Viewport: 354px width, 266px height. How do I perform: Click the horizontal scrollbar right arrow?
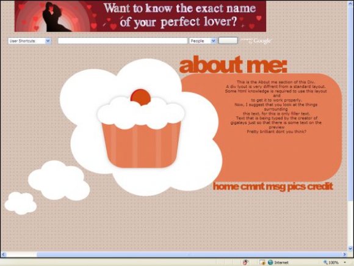[344, 254]
